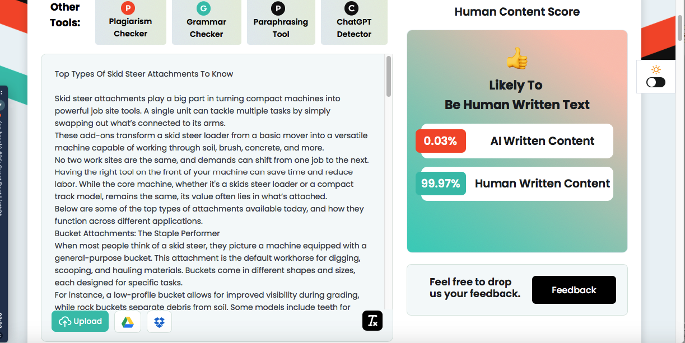The width and height of the screenshot is (685, 343).
Task: Toggle the dark mode switch
Action: coord(656,82)
